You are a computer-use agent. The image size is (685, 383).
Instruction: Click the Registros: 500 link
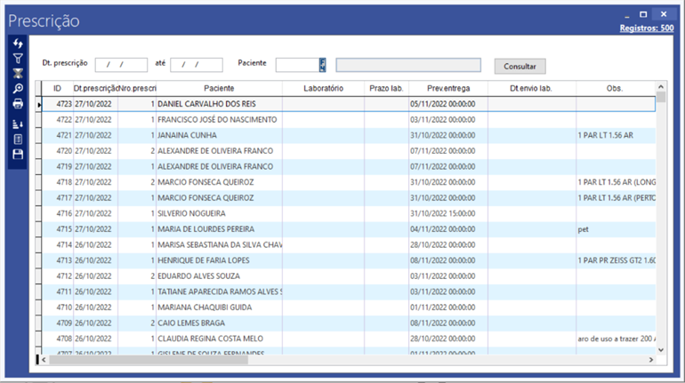pos(646,28)
